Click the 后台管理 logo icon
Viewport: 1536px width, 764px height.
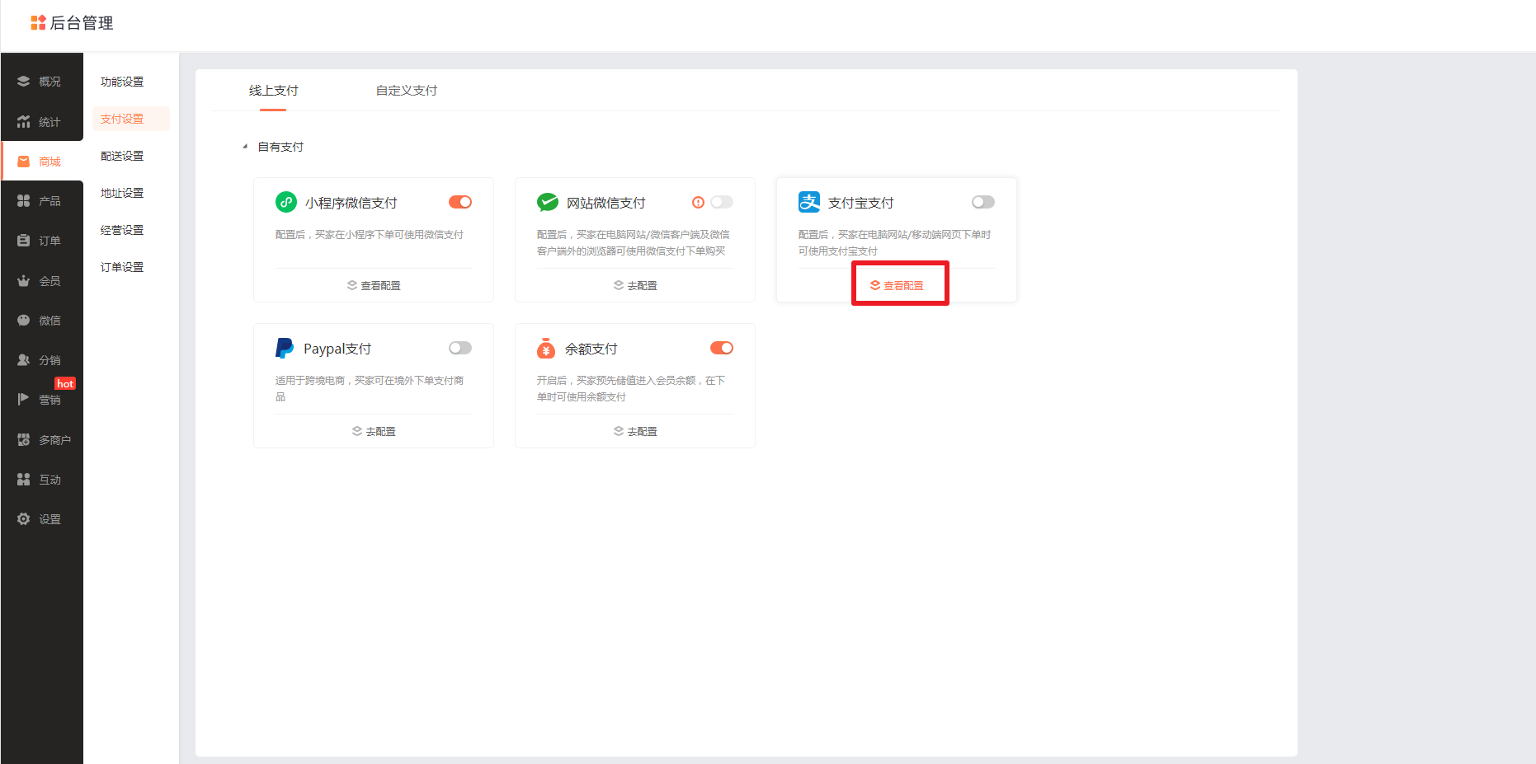tap(38, 23)
